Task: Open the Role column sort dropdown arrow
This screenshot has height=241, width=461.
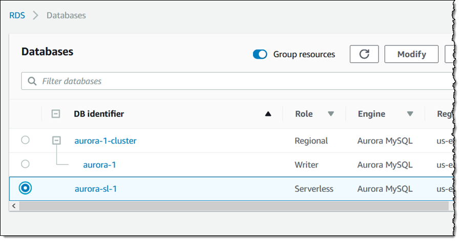Action: tap(331, 114)
